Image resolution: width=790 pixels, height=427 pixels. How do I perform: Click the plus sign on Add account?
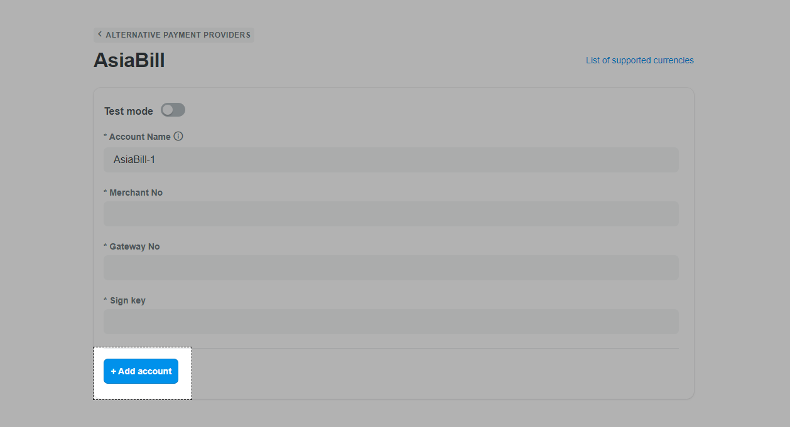114,371
